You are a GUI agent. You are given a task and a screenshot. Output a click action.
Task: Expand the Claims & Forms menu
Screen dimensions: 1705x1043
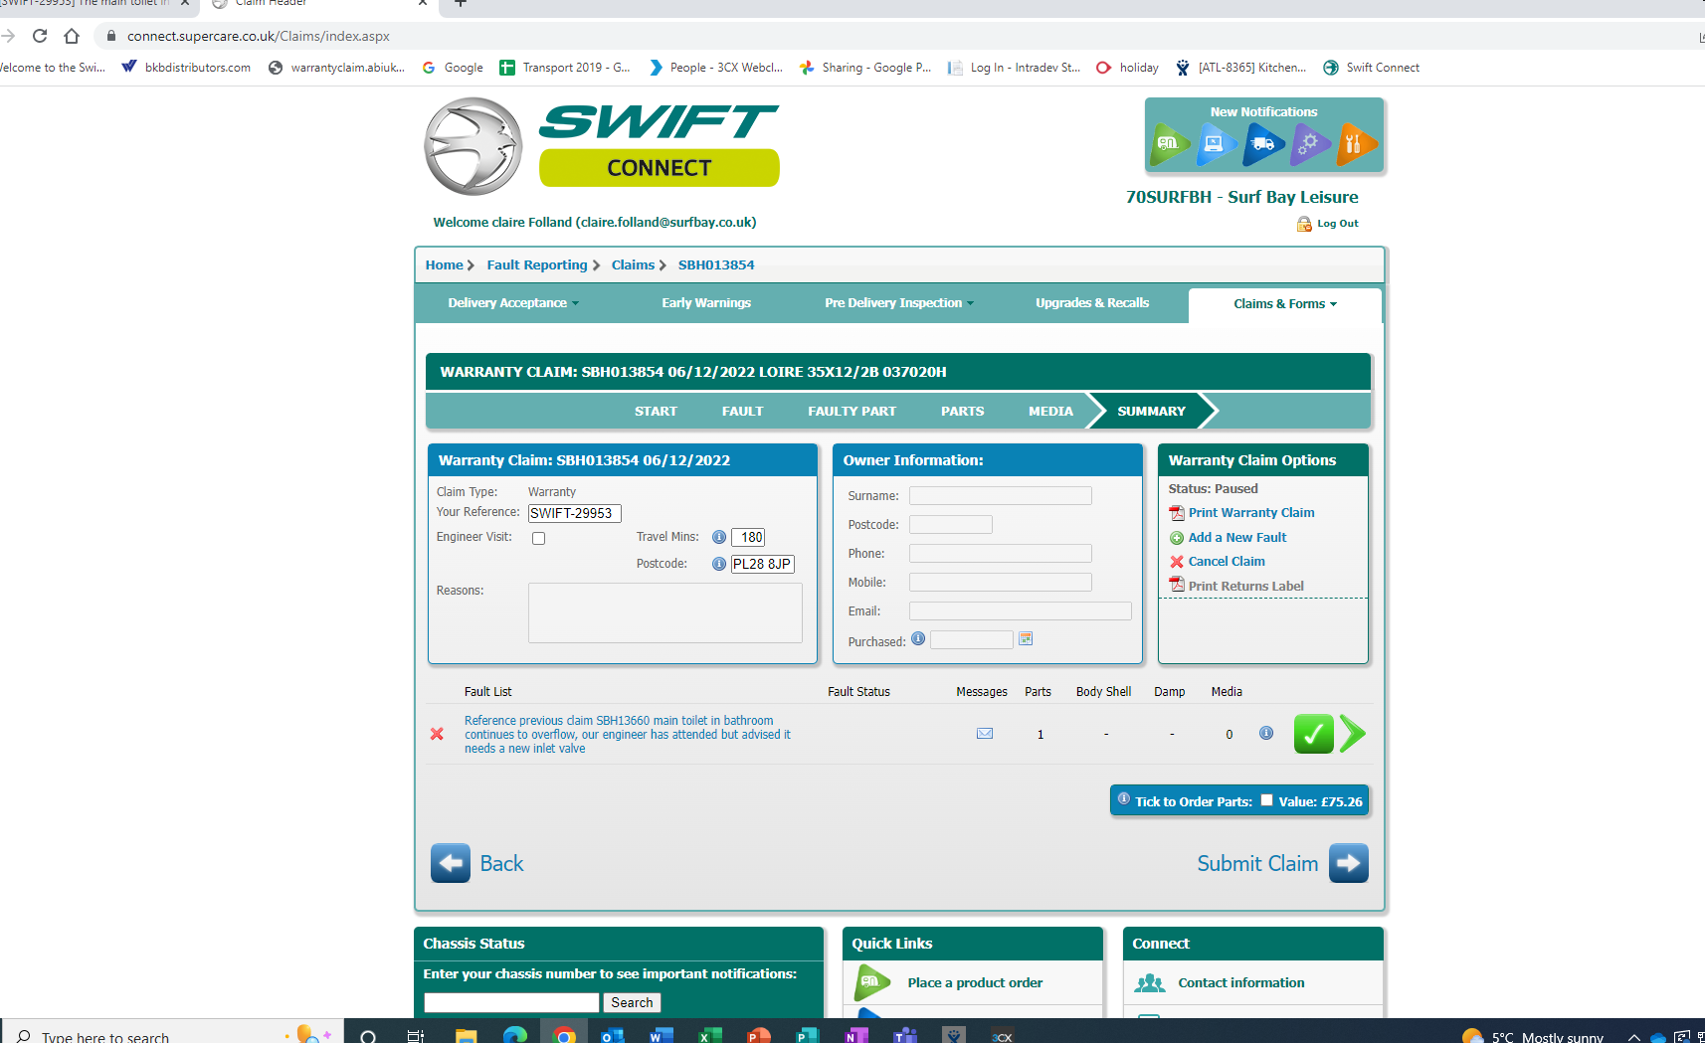[1285, 304]
